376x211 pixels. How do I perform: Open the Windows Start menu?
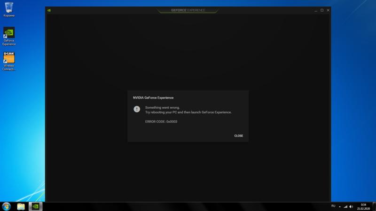(7, 206)
